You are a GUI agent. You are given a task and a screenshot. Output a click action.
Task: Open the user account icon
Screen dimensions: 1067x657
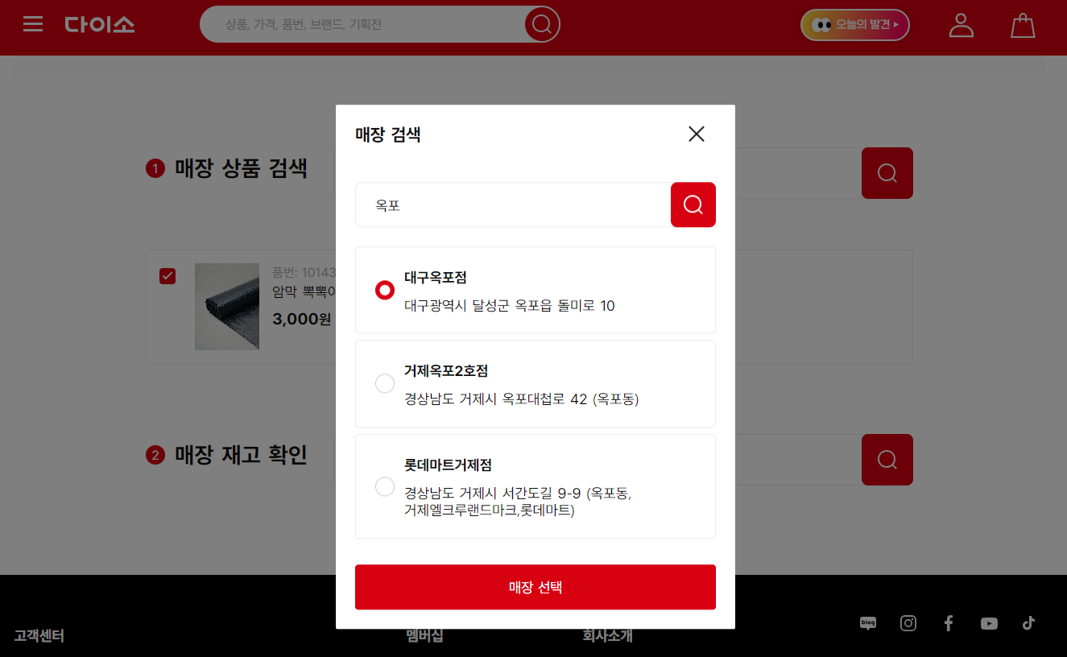coord(962,25)
